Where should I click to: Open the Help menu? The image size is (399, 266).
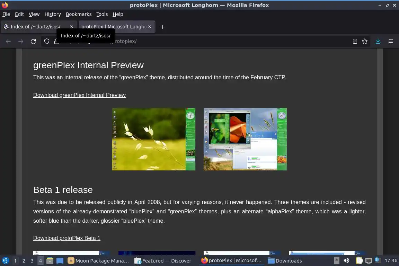pos(118,14)
